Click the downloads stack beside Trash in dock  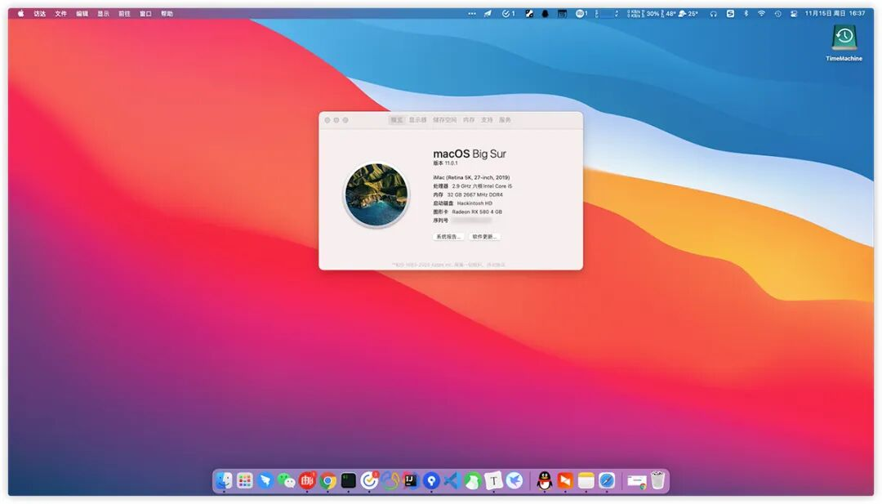click(x=637, y=481)
